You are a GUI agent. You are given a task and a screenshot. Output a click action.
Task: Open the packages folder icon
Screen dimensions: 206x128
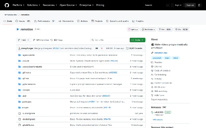pos(20,102)
